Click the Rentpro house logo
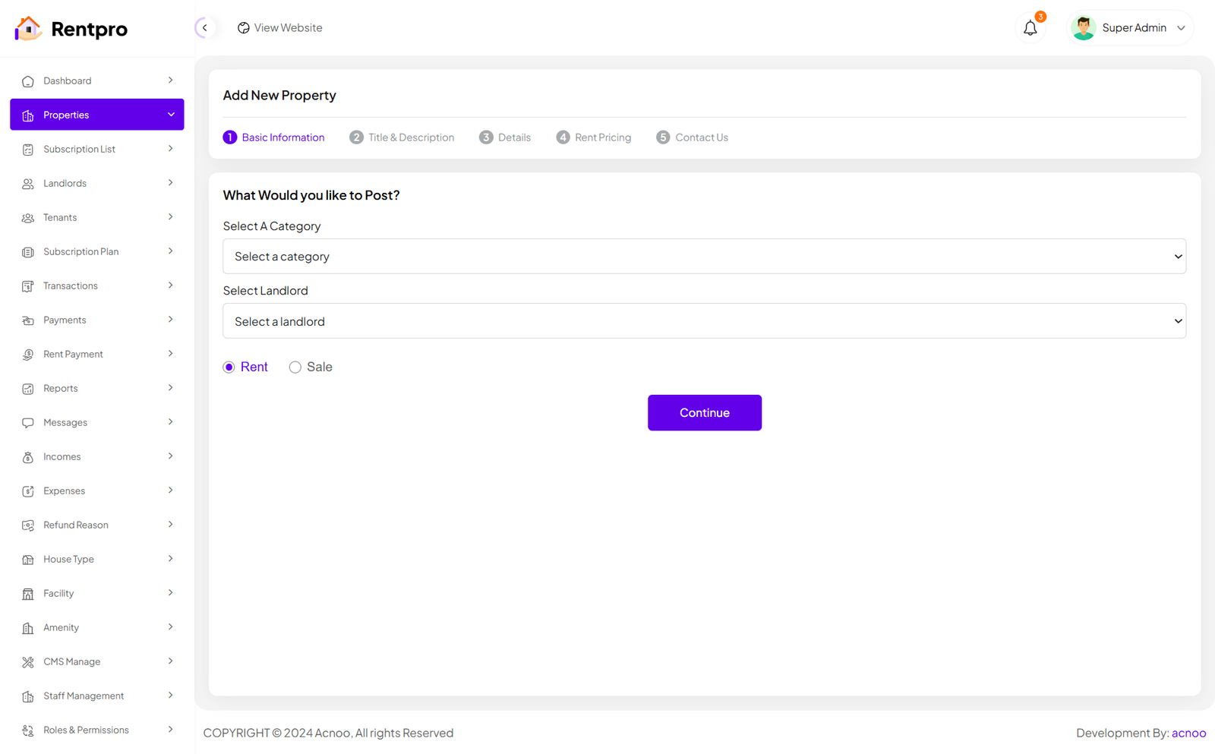1215x754 pixels. click(x=28, y=29)
